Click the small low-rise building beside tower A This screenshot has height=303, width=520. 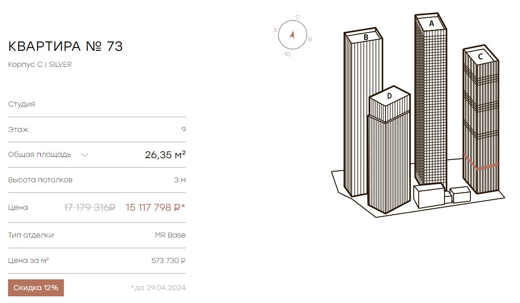(429, 196)
